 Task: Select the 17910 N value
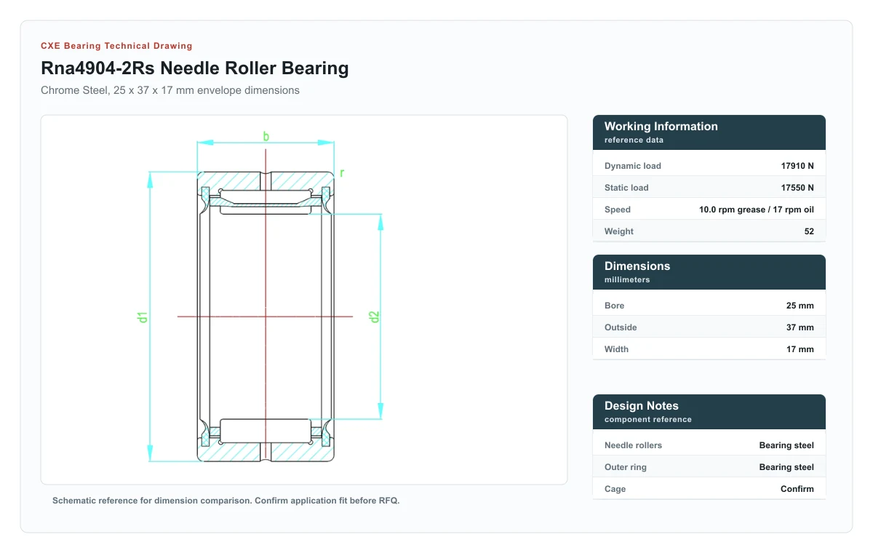pos(797,166)
